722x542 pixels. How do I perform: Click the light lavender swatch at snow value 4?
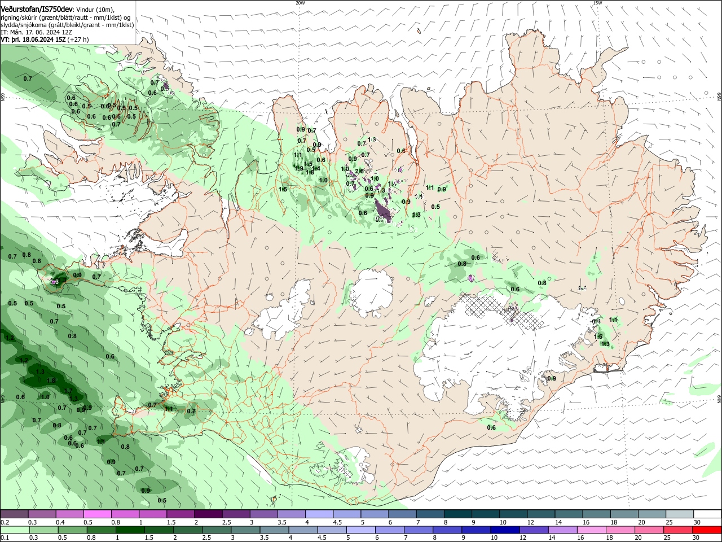point(318,514)
